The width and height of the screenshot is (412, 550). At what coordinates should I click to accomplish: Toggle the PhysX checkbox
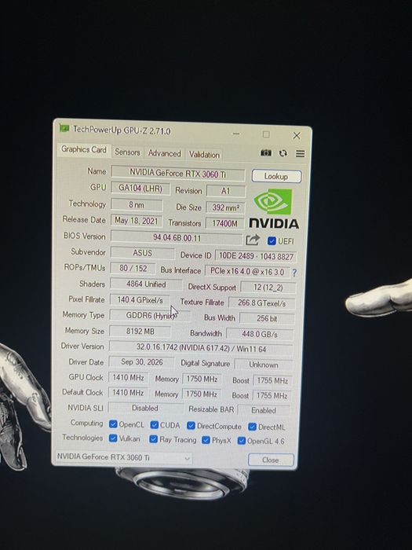tap(206, 440)
